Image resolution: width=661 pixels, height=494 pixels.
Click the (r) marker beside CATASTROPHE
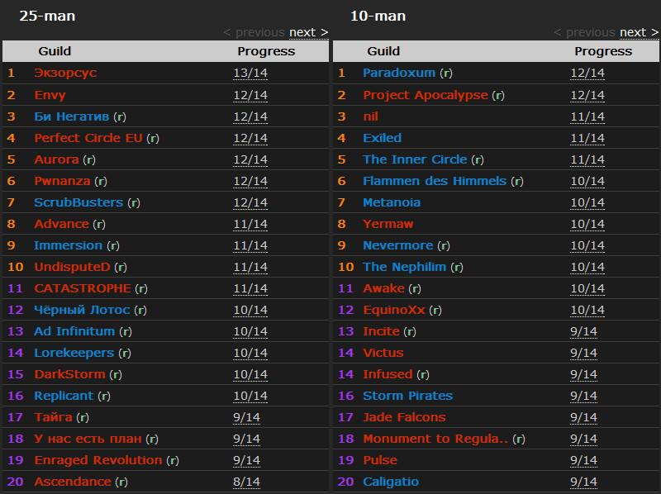(141, 288)
